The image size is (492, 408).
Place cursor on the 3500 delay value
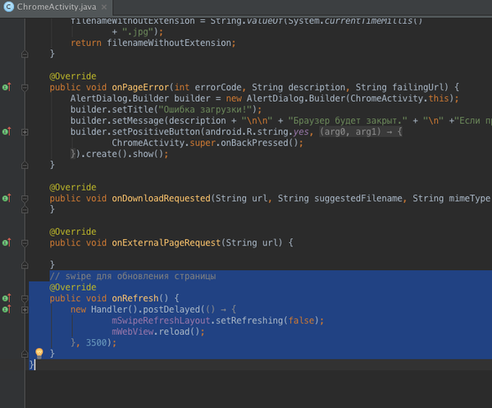click(95, 342)
